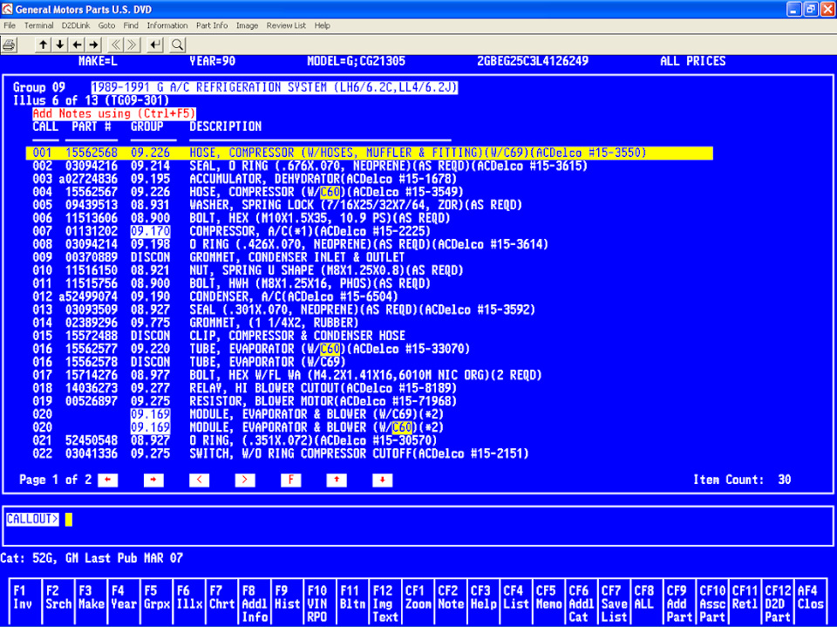Click the double right chevron toolbar button
The image size is (837, 627).
133,44
